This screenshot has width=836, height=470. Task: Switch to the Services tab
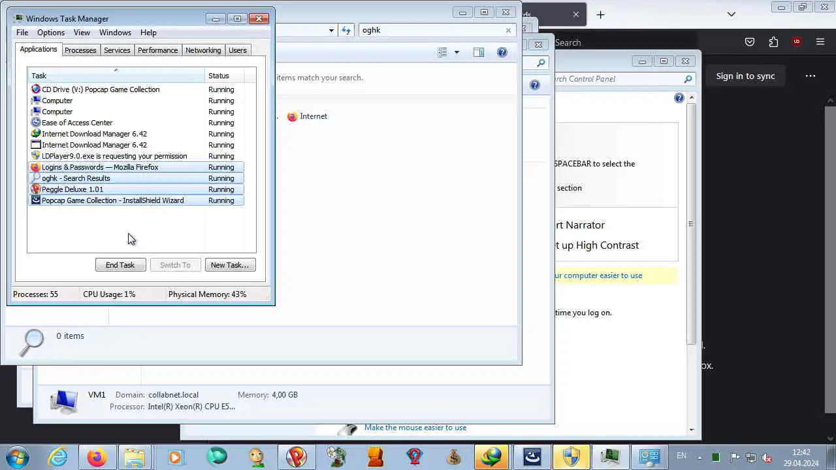click(117, 50)
